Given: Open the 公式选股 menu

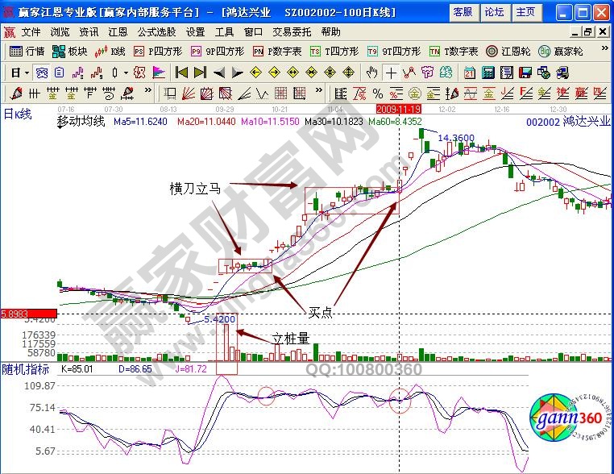Looking at the screenshot, I should [156, 32].
